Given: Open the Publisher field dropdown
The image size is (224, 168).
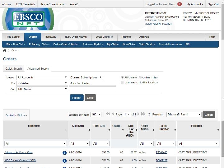Looking at the screenshot, I should pyautogui.click(x=42, y=83).
